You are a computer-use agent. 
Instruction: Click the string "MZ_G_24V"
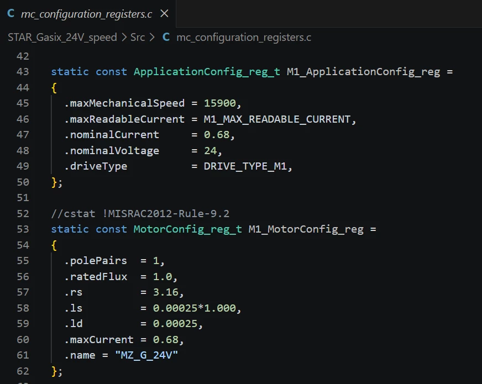pos(146,355)
